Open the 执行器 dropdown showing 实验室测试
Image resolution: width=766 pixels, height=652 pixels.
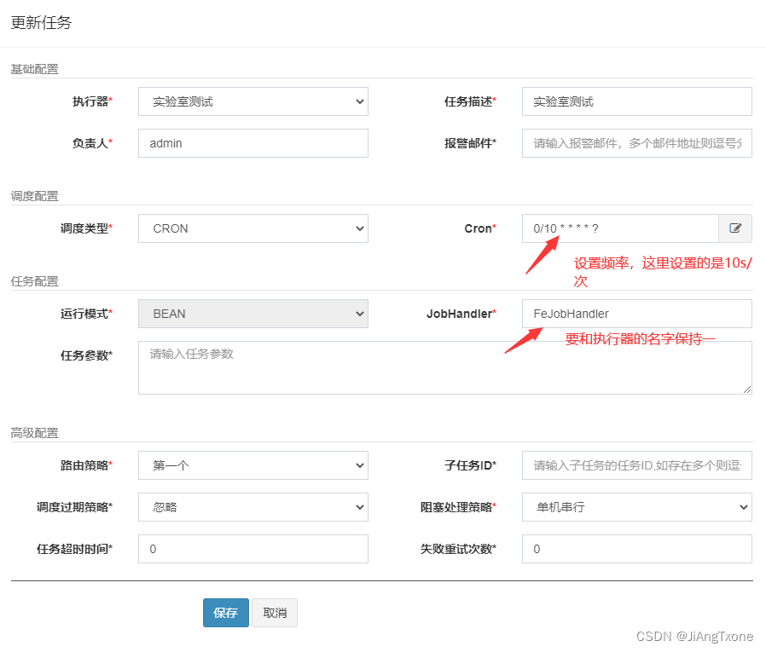253,101
